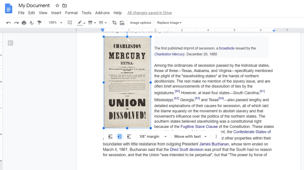Viewport: 304px width, 170px height.
Task: Click the document title My Document
Action: (x=34, y=5)
